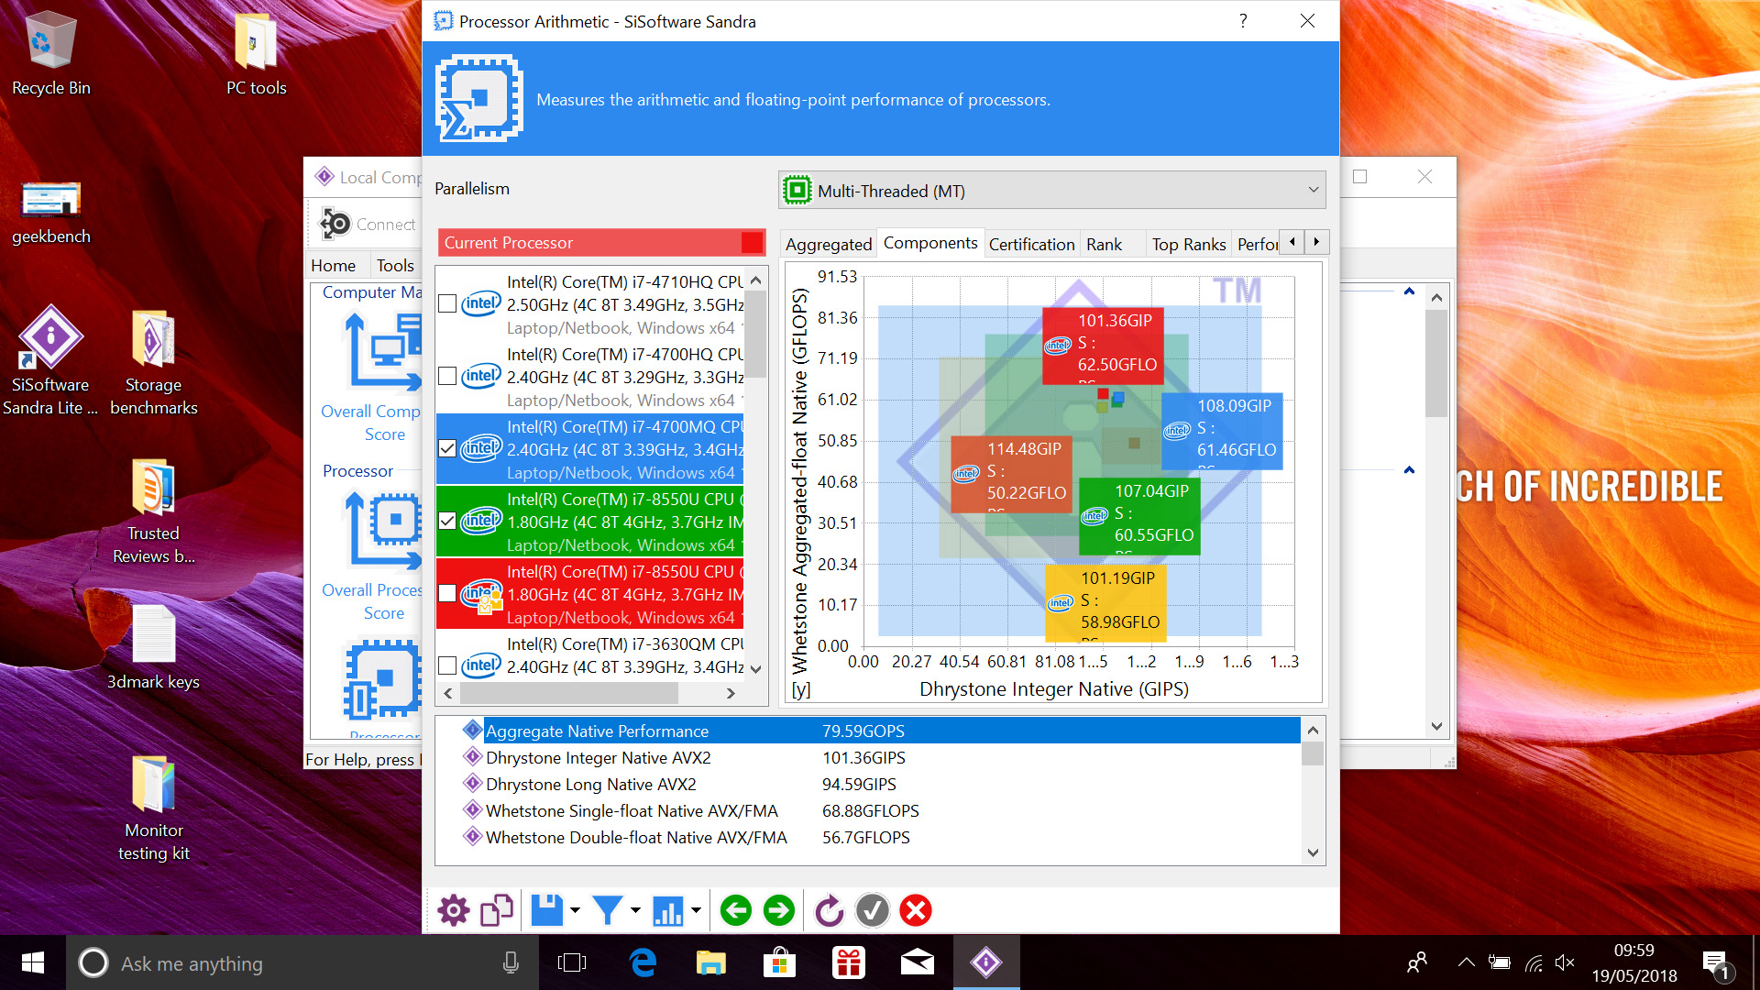Open the Multi-Threaded parallelism dropdown
Screen dimensions: 1760x990
(x=1051, y=191)
